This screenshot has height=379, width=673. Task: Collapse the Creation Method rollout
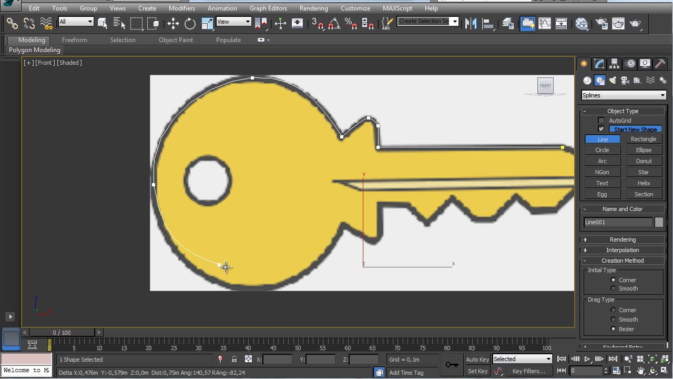coord(623,261)
